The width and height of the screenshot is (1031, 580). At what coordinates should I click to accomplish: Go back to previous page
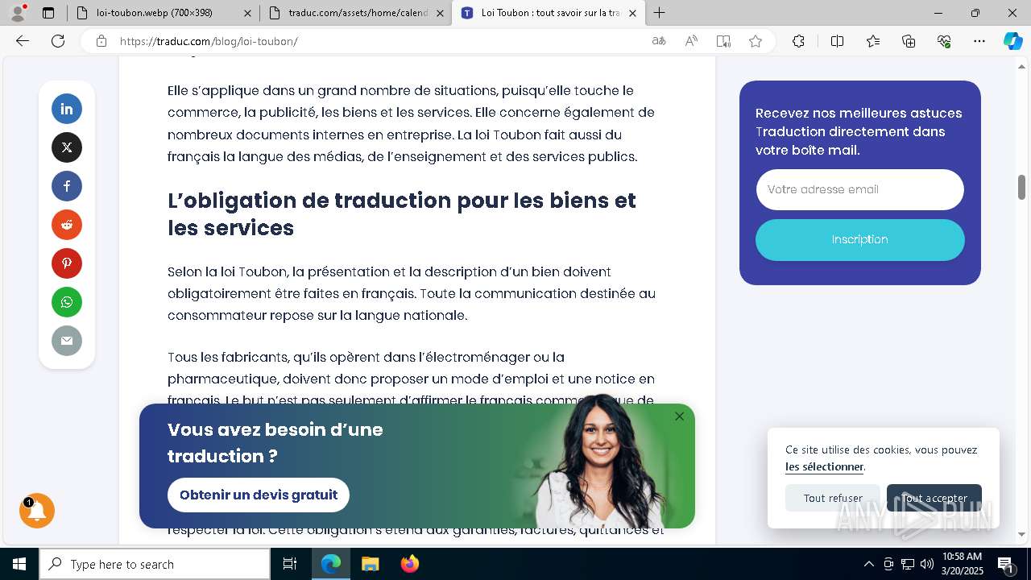pyautogui.click(x=23, y=41)
